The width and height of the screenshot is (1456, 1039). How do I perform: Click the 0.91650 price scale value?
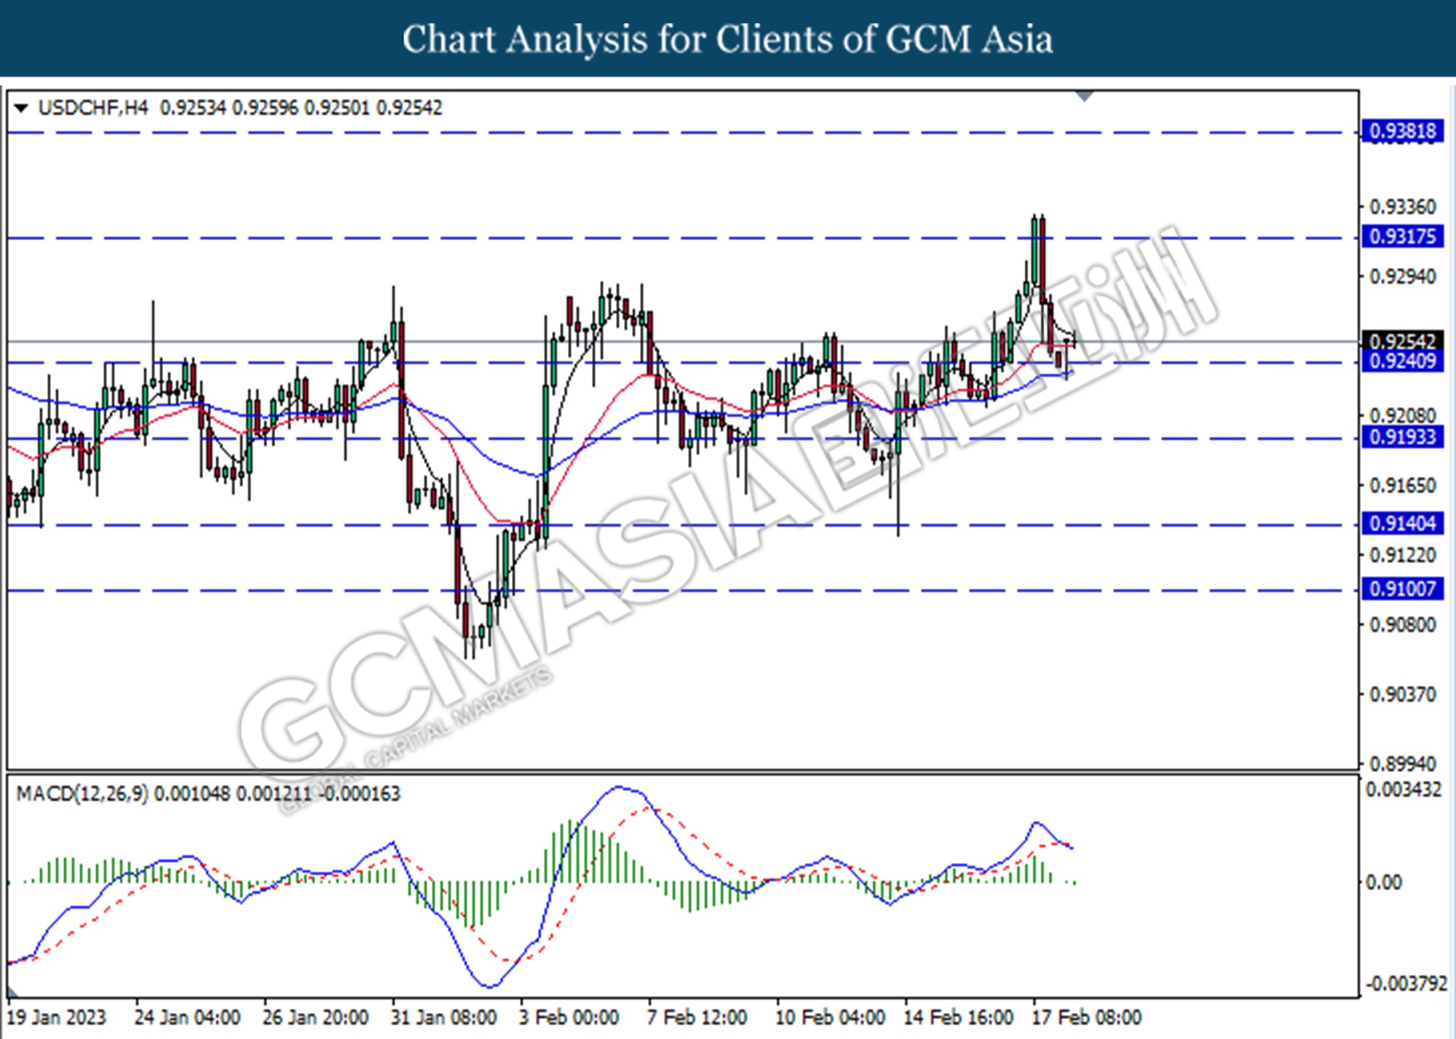[x=1403, y=485]
